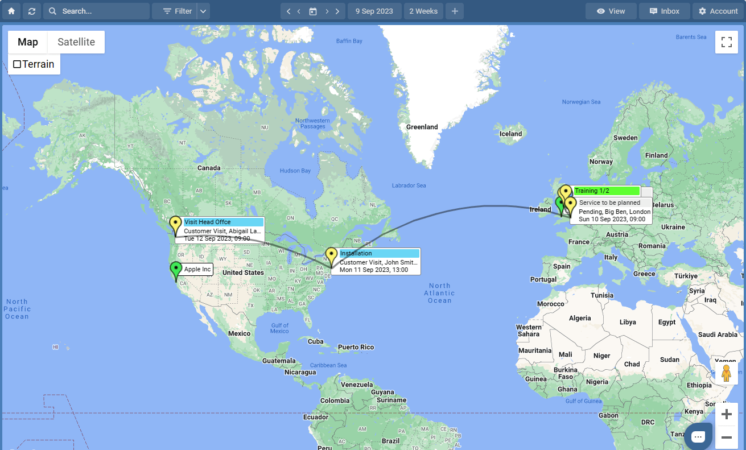Click the Apple Inc green pin
The height and width of the screenshot is (450, 746).
click(176, 270)
